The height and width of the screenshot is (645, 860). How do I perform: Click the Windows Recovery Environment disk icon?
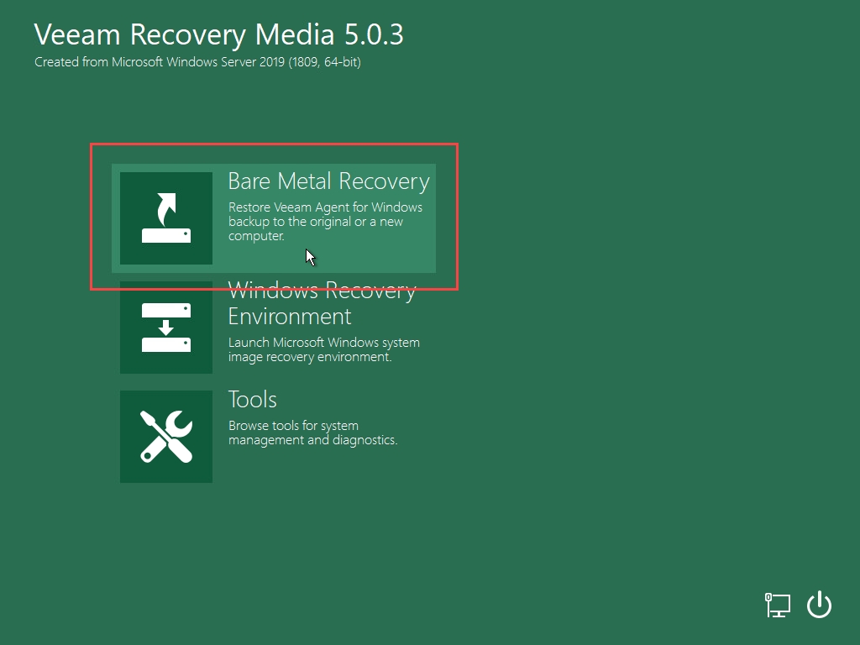coord(165,328)
